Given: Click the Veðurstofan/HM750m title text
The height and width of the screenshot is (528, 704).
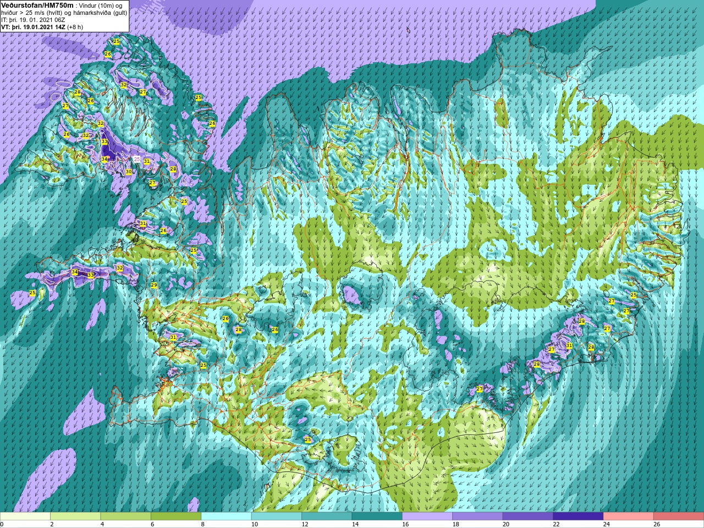Looking at the screenshot, I should [37, 5].
